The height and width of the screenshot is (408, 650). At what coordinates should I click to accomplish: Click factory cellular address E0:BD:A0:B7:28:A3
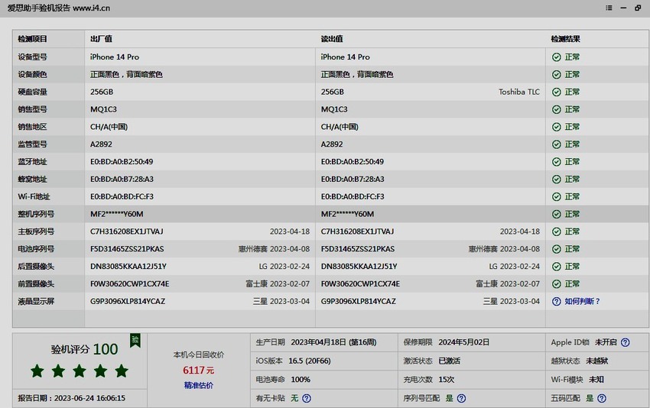point(122,180)
